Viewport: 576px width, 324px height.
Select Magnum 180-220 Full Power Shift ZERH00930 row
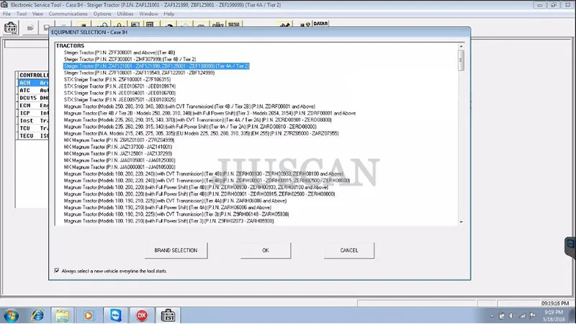(196, 187)
